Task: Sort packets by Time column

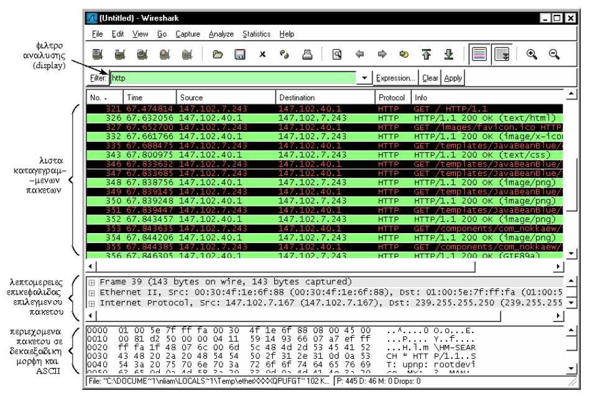Action: (150, 98)
